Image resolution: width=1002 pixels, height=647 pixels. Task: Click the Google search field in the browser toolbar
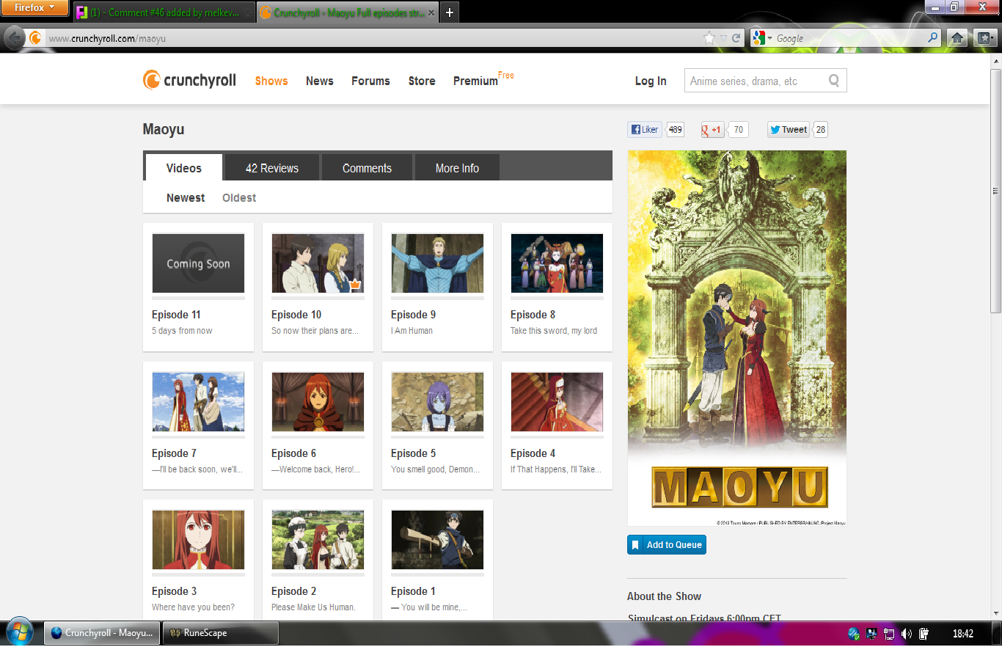851,38
